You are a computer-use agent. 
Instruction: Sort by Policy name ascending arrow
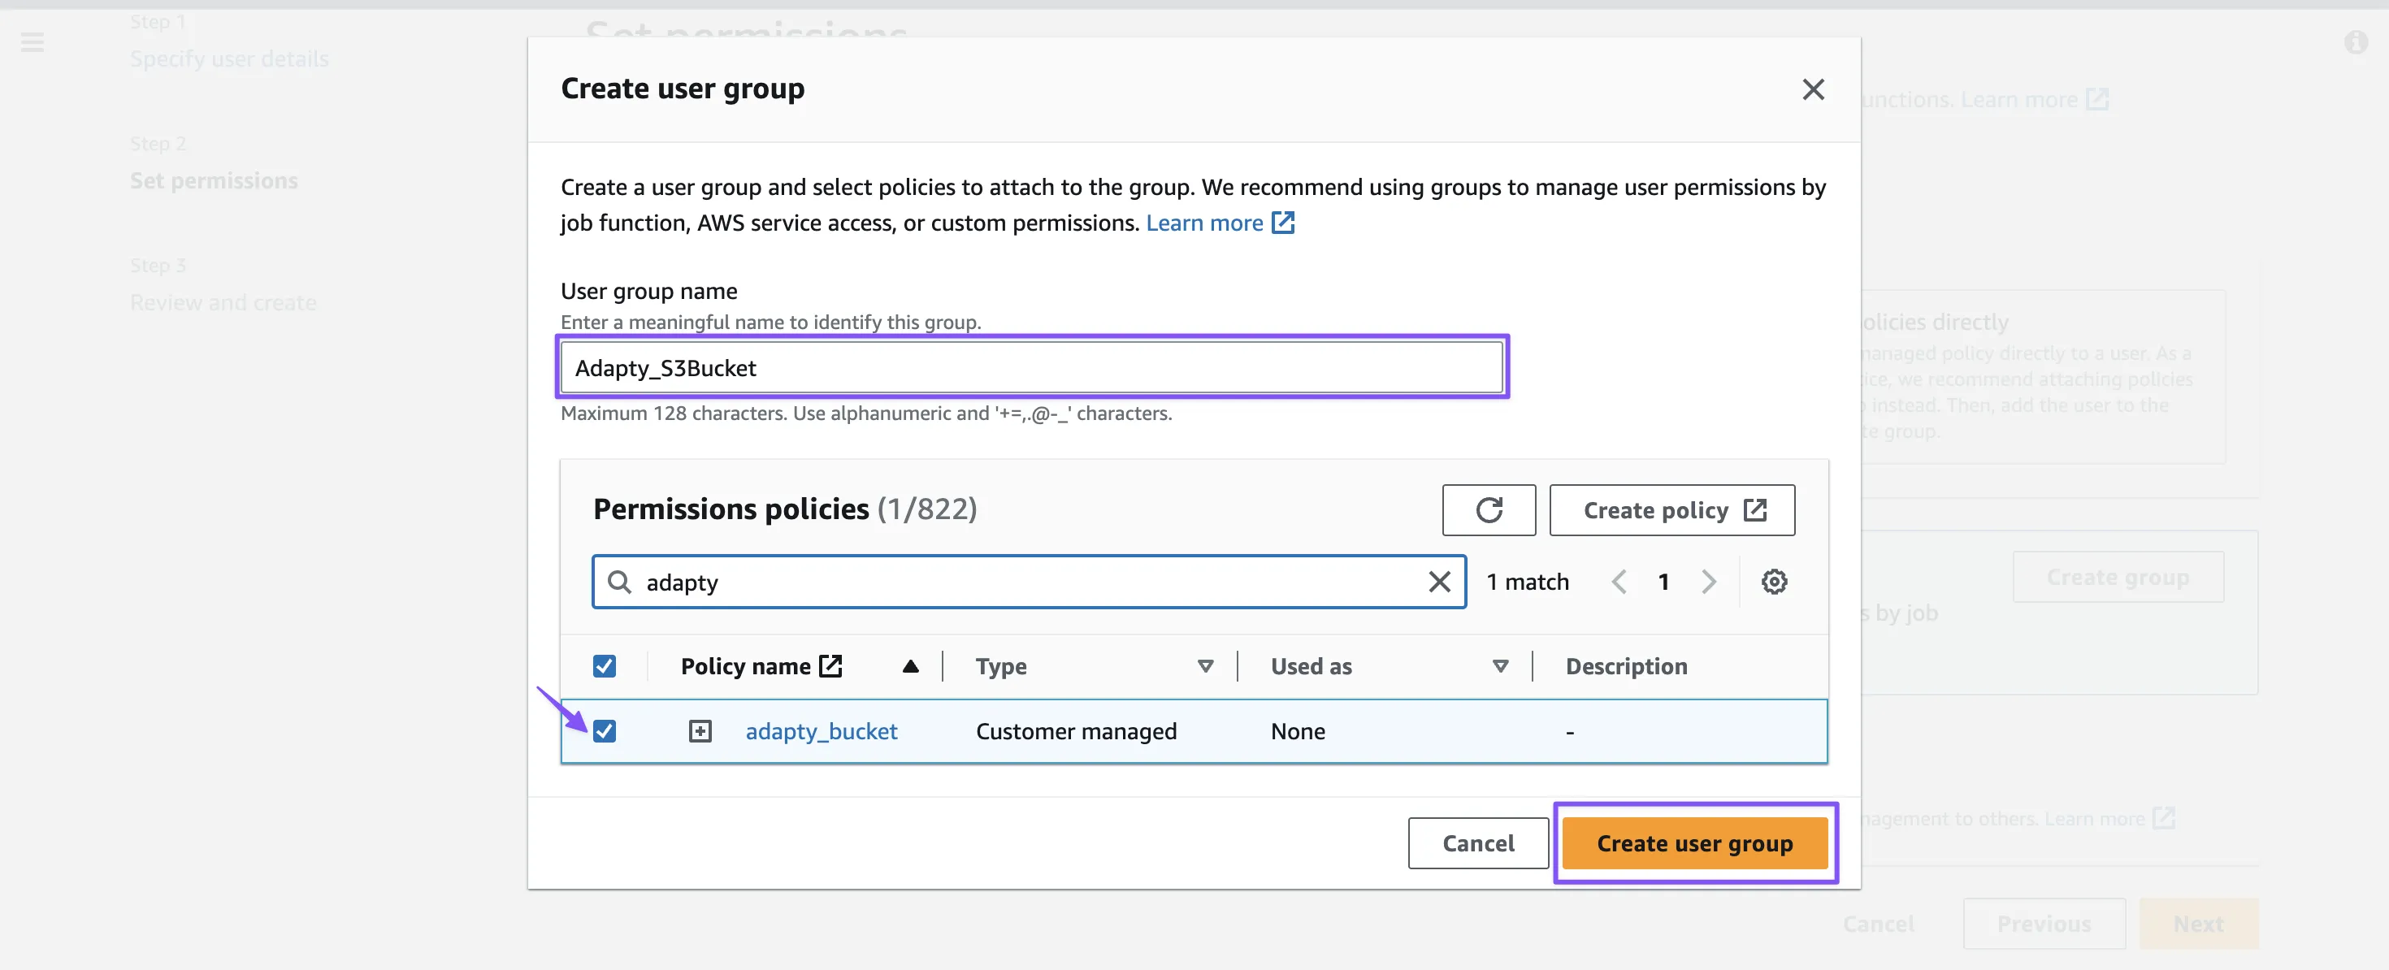point(910,666)
